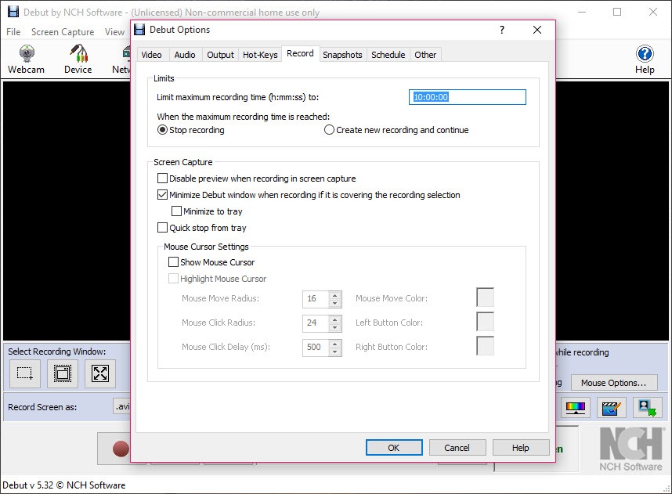Confirm options with OK button

click(394, 448)
